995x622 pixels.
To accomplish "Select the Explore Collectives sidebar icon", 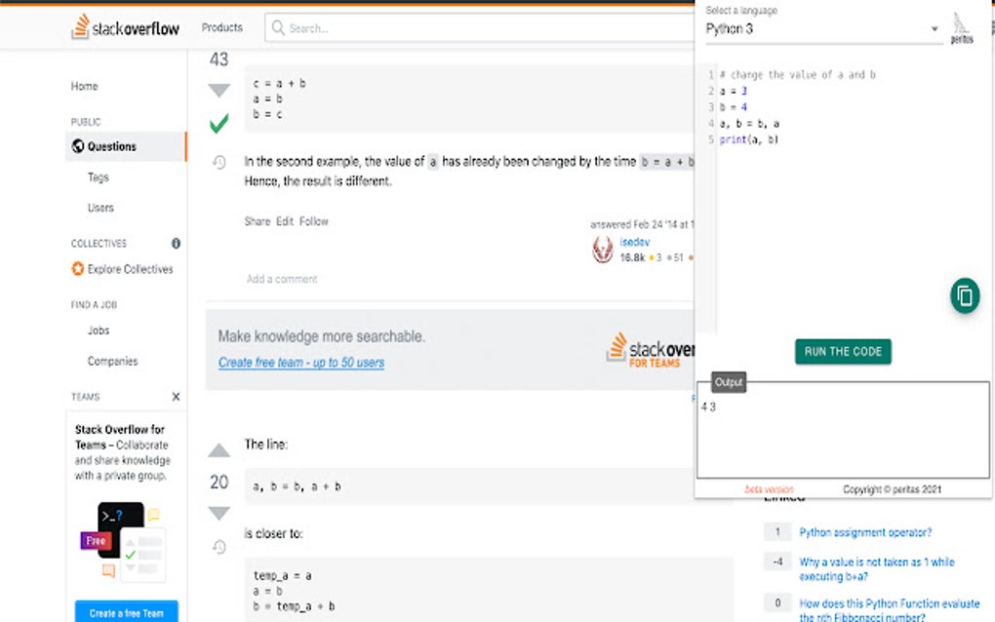I will tap(78, 269).
